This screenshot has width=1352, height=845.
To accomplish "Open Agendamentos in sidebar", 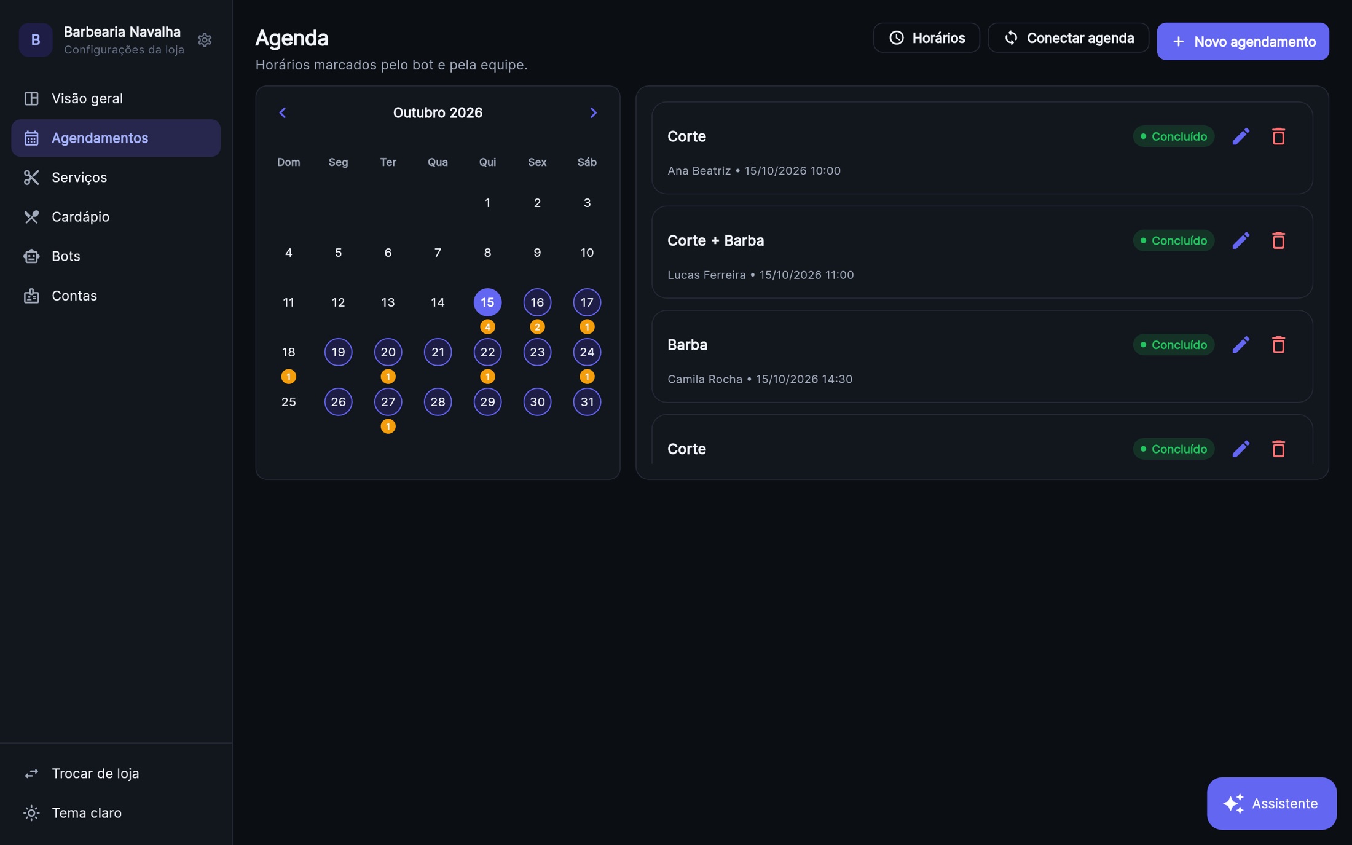I will (116, 138).
